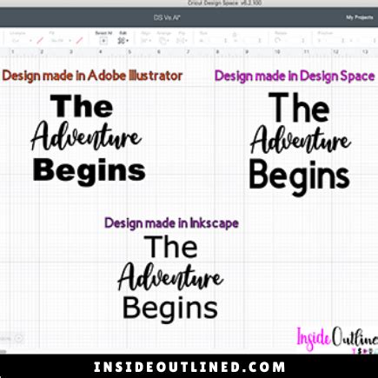The height and width of the screenshot is (378, 378).
Task: Open My Projects link
Action: (x=360, y=17)
